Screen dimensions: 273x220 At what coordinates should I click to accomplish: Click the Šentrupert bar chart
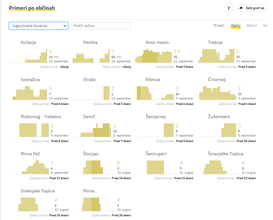pos(159,167)
